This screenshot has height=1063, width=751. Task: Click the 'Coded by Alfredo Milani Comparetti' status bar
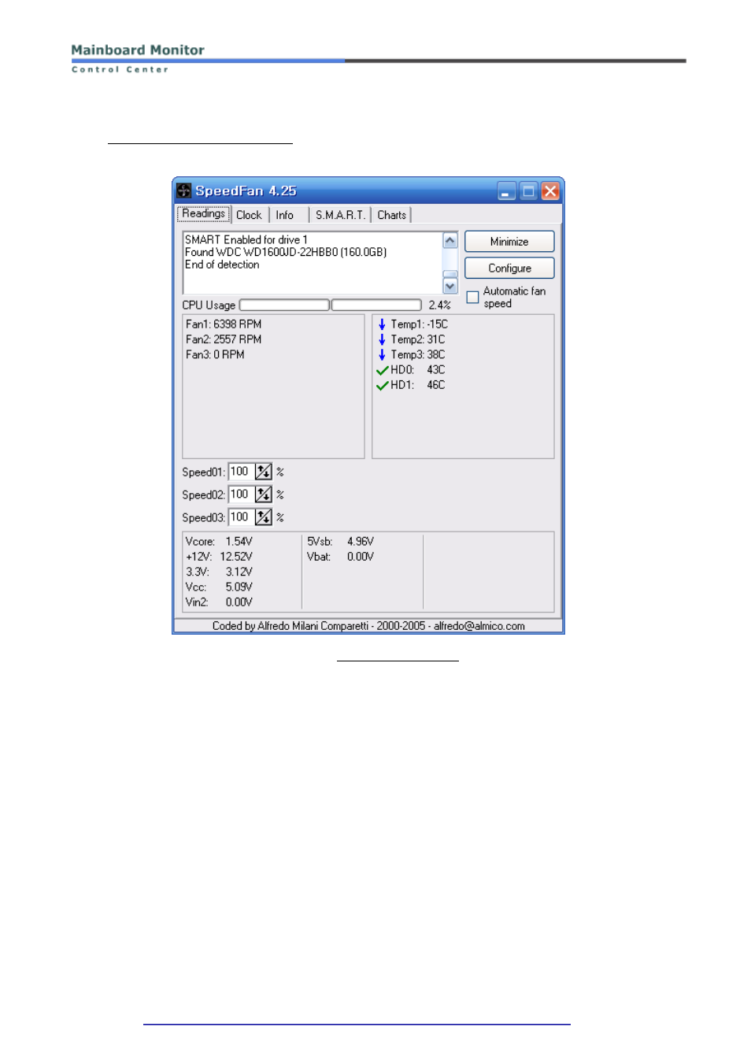[x=368, y=626]
